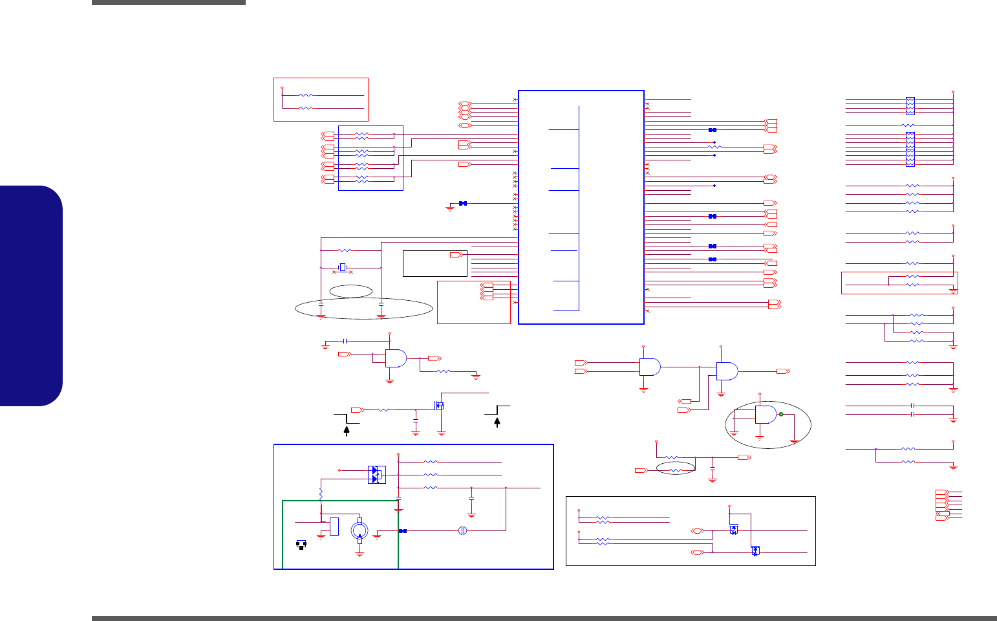Select the first AND gate fed by two input ports

[650, 367]
